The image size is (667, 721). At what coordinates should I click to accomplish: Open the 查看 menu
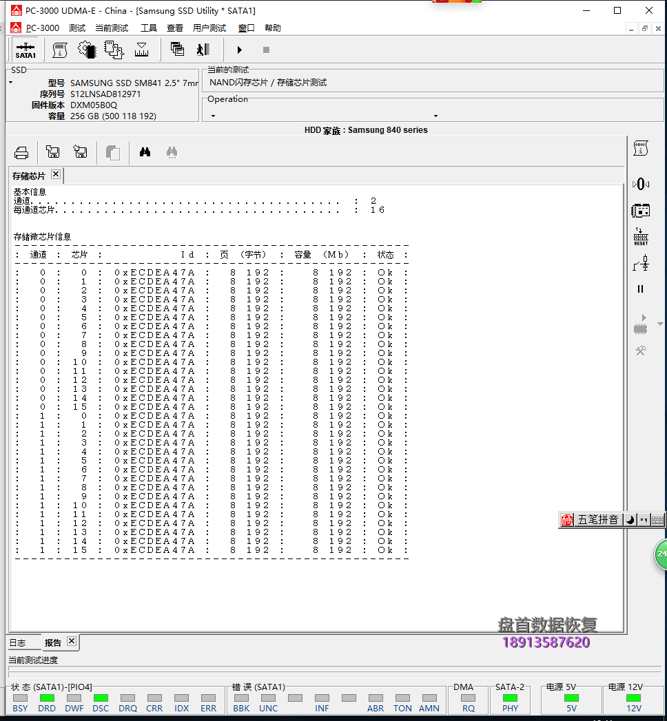[x=175, y=28]
